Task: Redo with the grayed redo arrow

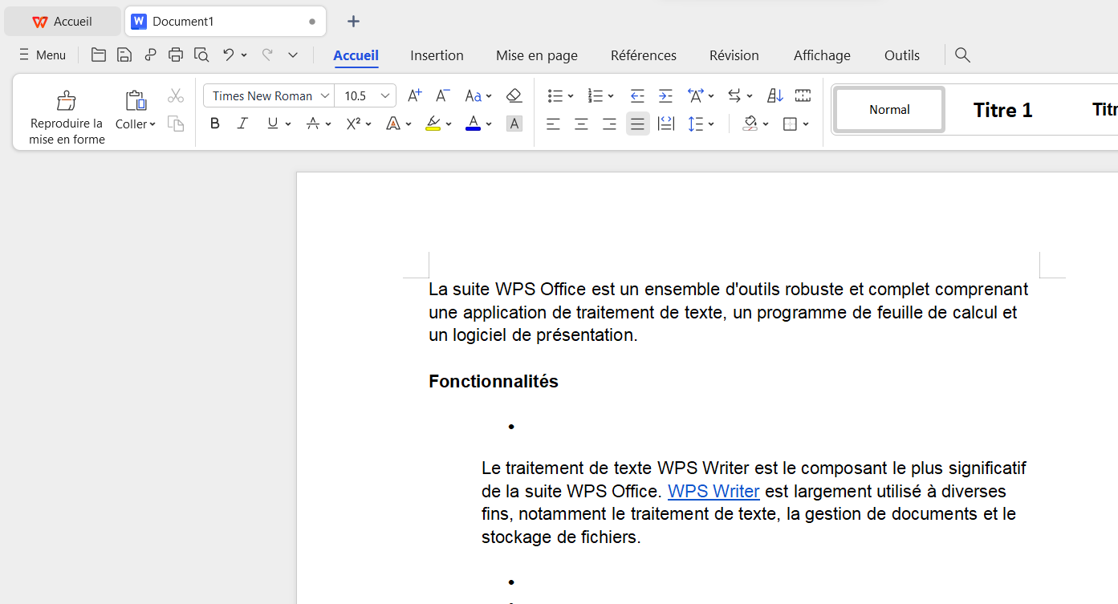Action: pos(267,55)
